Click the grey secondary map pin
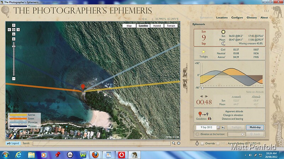The height and width of the screenshot is (159, 284). [108, 85]
